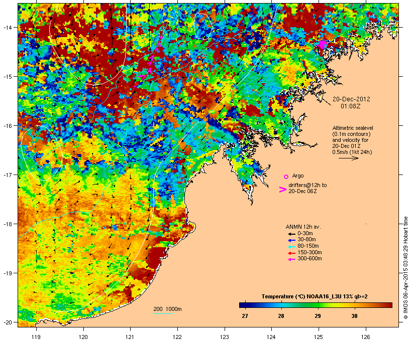Click the '0-30m' depth label
This screenshot has height=341, width=412.
(305, 234)
